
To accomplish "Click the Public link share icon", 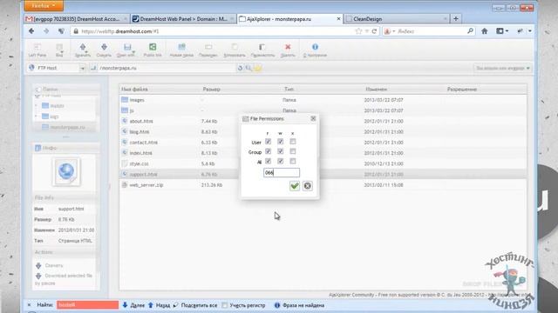I will [153, 47].
